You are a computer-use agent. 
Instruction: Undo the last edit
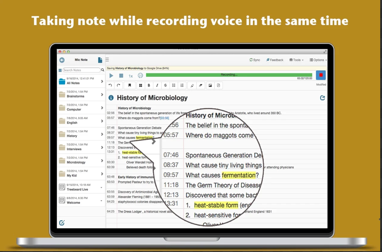110,86
